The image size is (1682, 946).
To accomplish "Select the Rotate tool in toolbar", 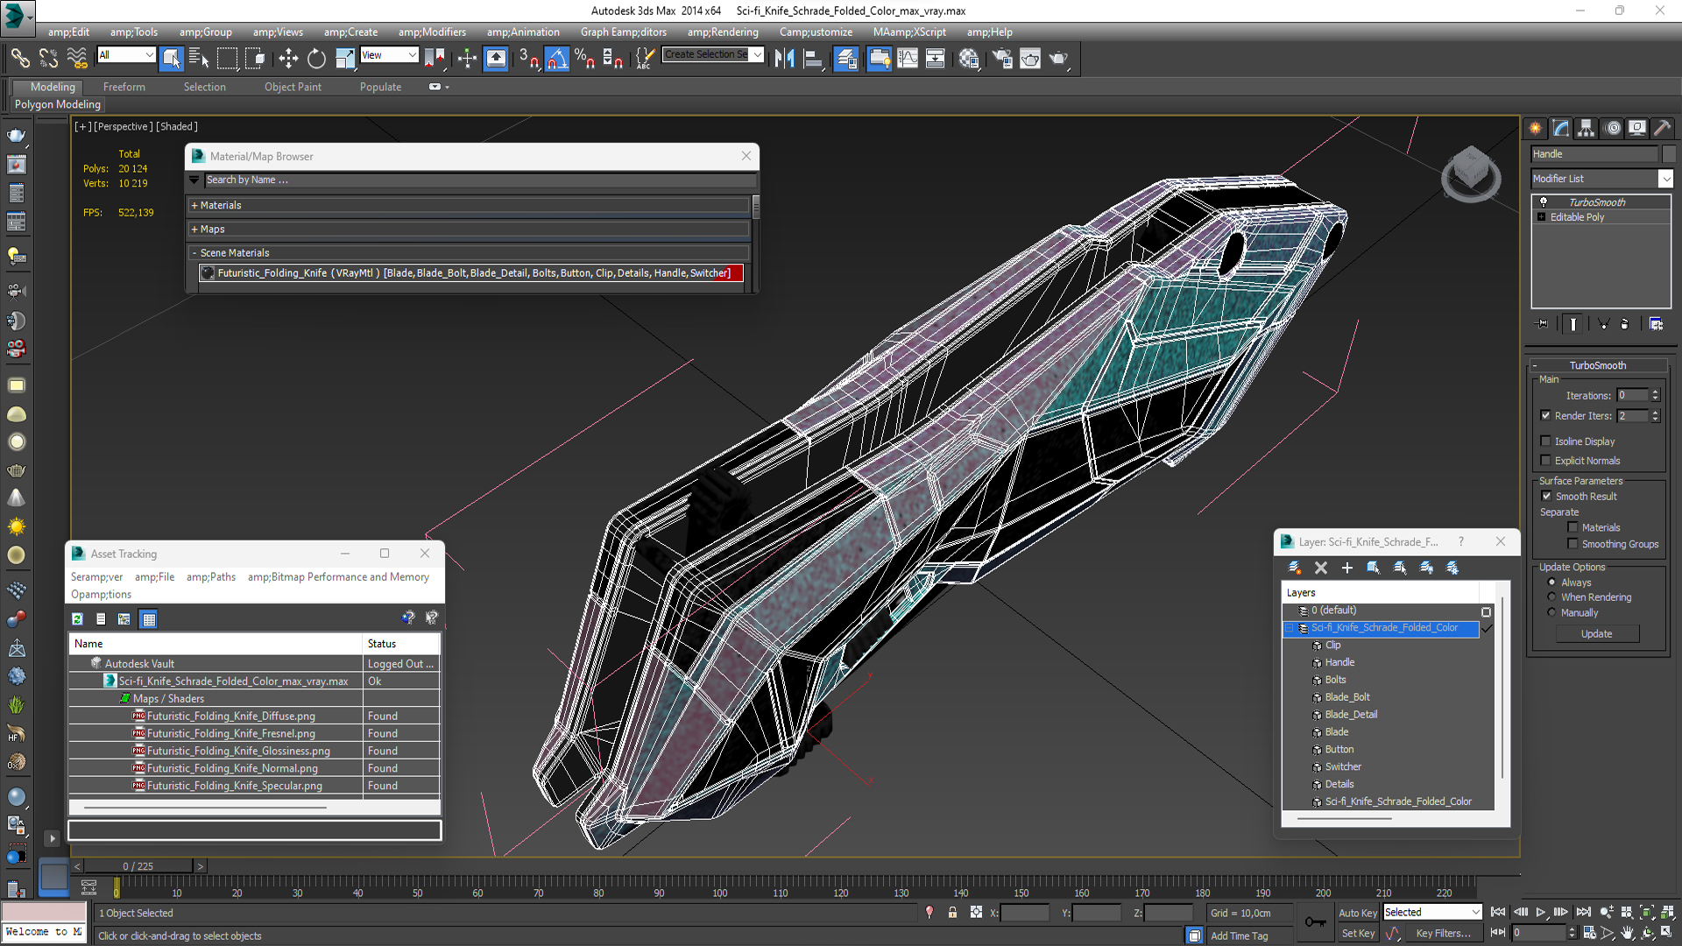I will 316,59.
